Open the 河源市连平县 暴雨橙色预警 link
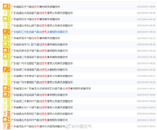 point(39,51)
